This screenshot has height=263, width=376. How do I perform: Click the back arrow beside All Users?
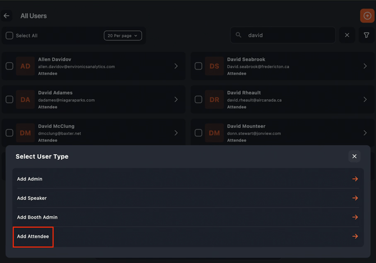[7, 16]
